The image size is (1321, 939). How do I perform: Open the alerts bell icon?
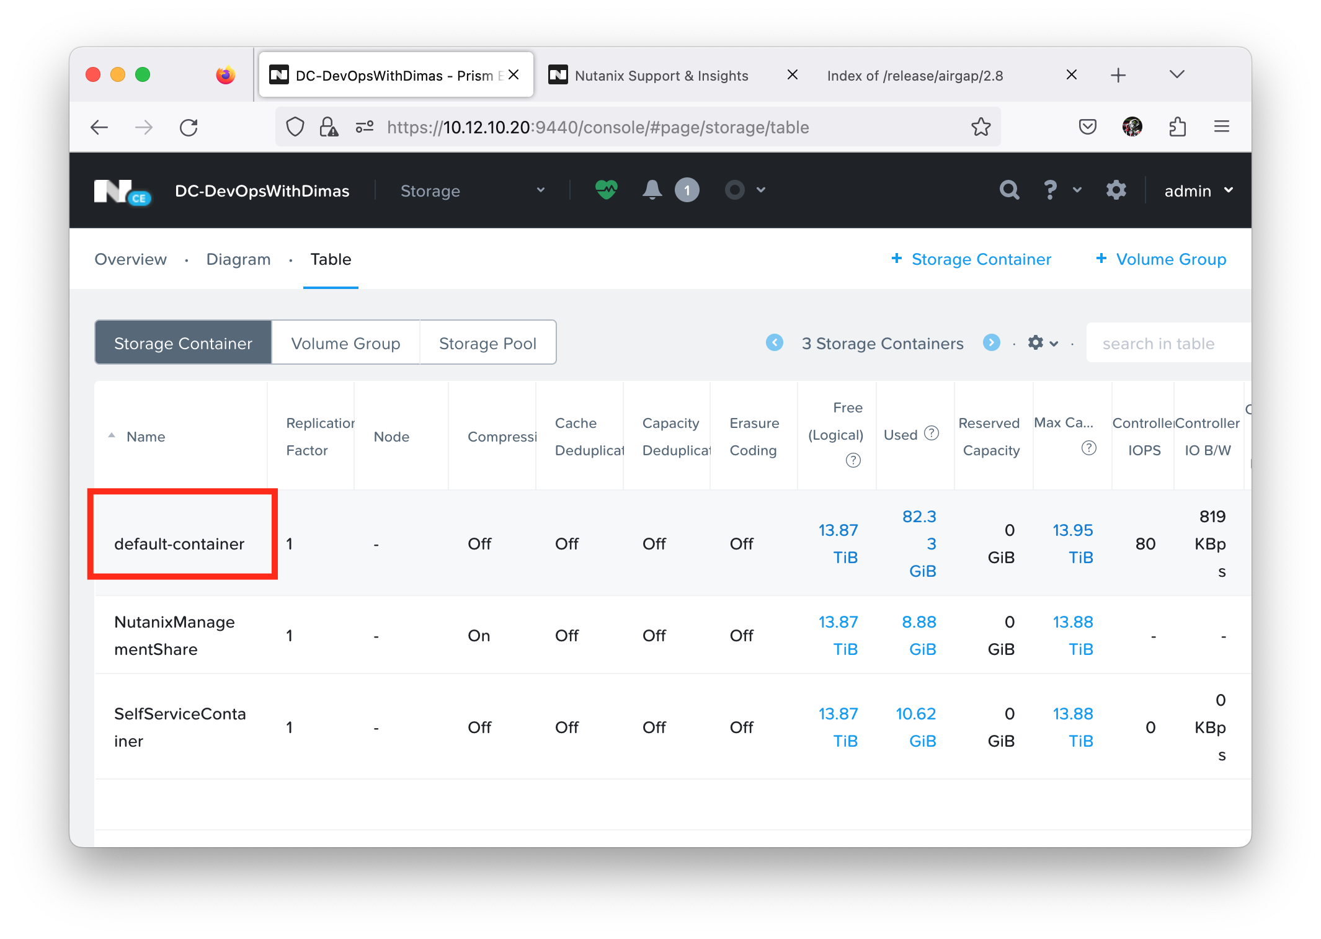click(651, 190)
